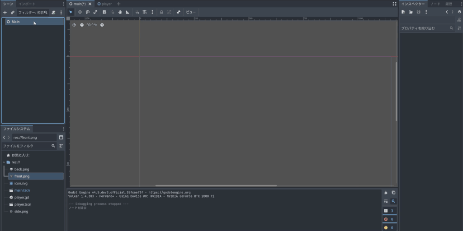Image resolution: width=463 pixels, height=231 pixels.
Task: Select front.png in the filesystem
Action: 36,176
